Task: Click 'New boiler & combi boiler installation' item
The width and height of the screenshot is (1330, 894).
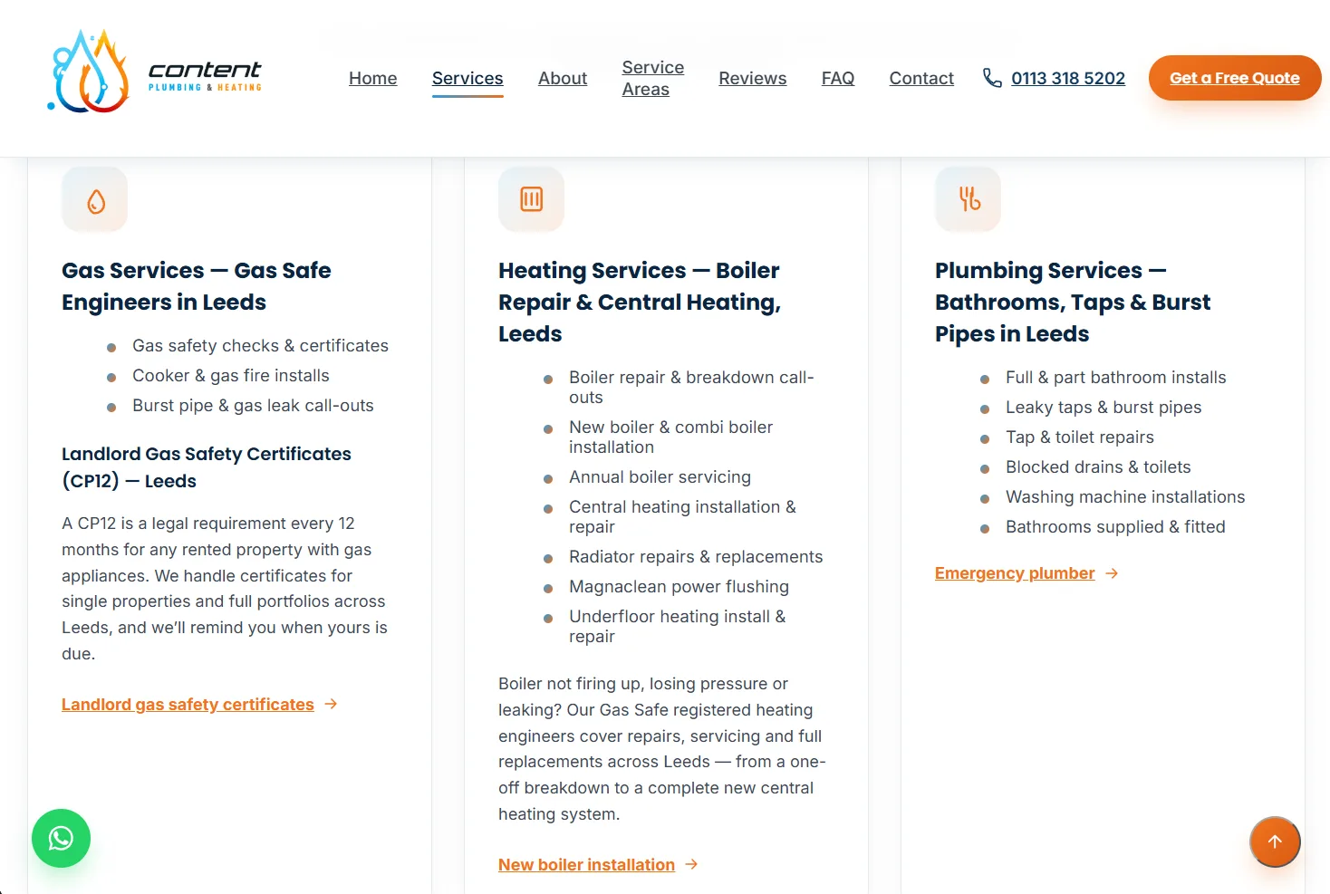Action: [x=671, y=437]
